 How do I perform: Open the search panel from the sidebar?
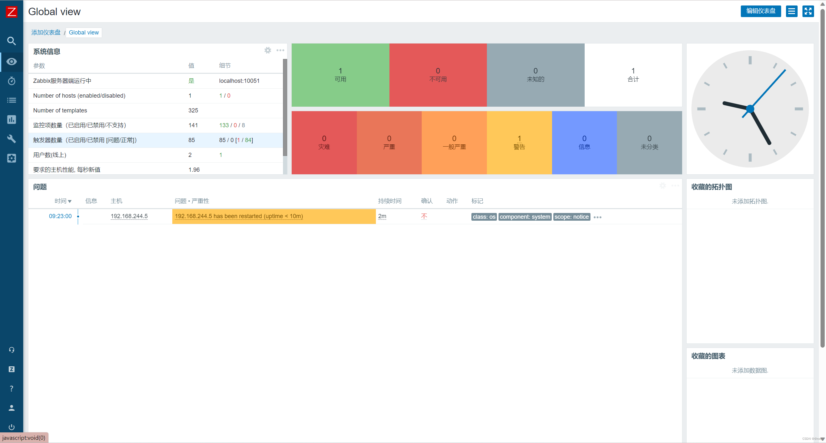pyautogui.click(x=11, y=41)
